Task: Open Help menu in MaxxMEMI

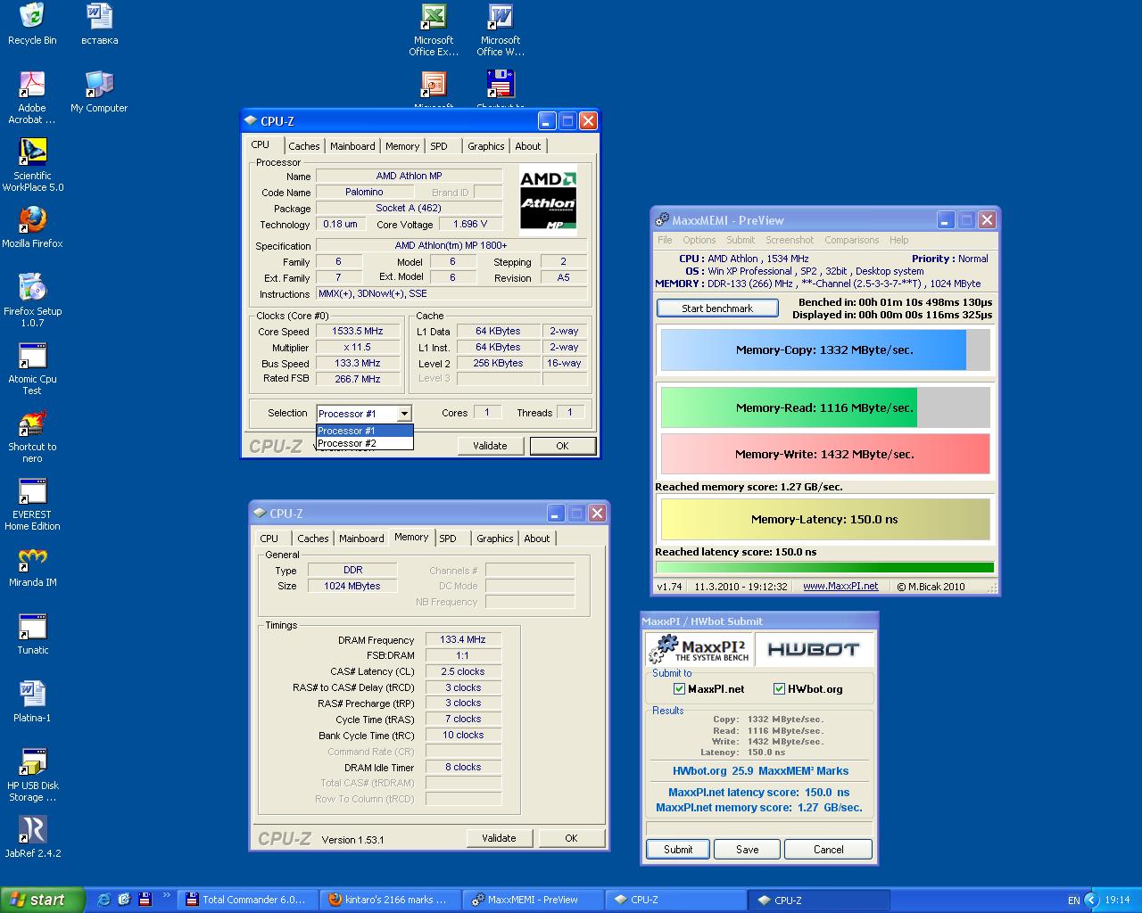Action: tap(899, 240)
